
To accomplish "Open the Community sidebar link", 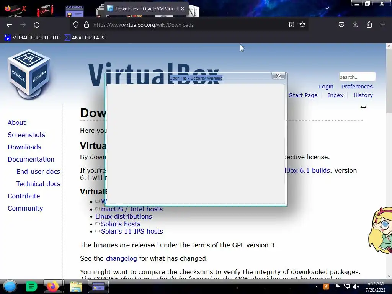I will tap(25, 209).
